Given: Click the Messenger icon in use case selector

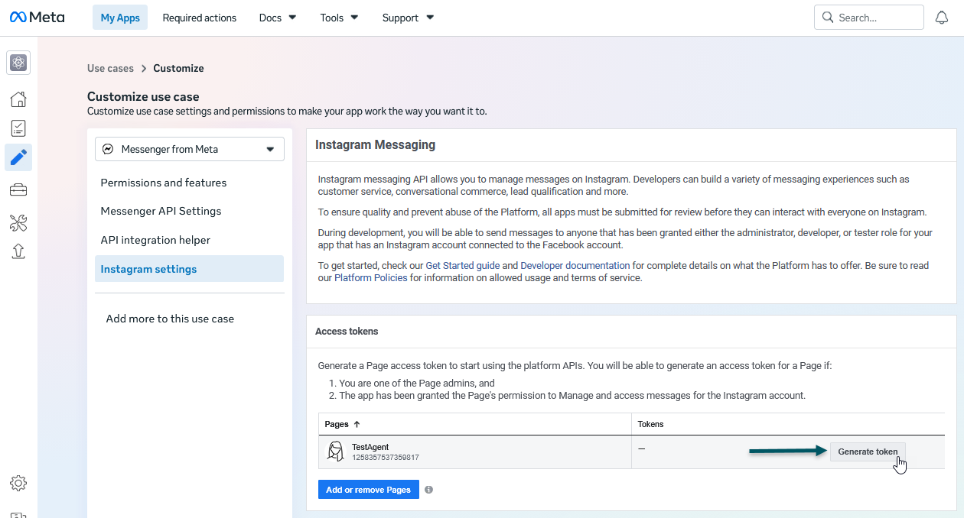Looking at the screenshot, I should pos(109,149).
